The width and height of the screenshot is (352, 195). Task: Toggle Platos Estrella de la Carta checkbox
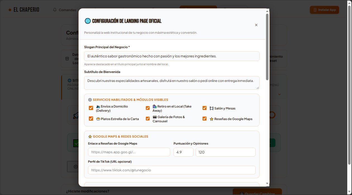pos(91,119)
